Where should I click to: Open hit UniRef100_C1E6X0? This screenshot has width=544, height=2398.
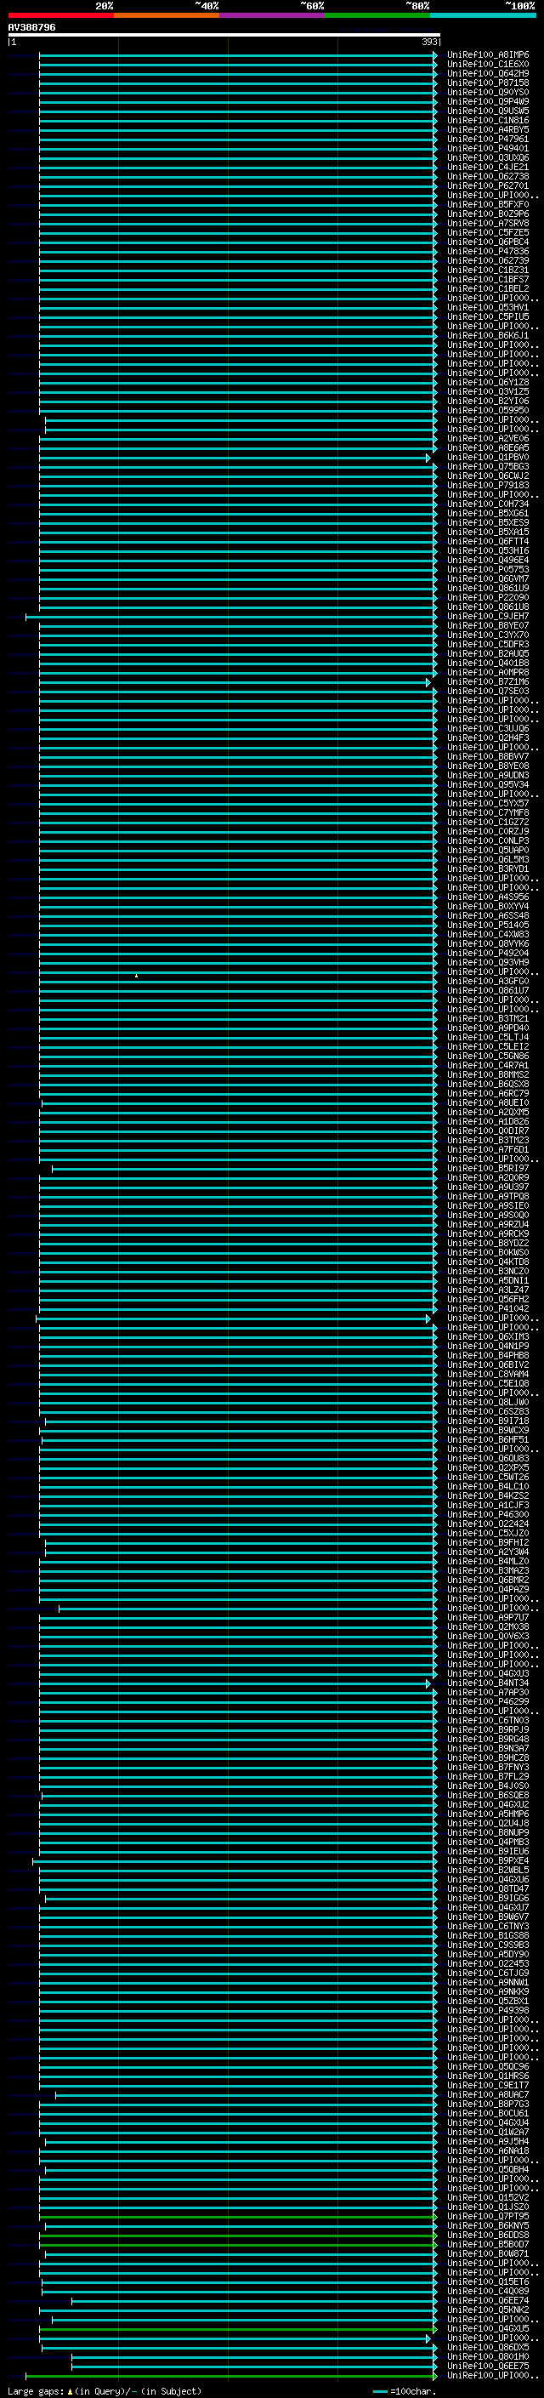[x=488, y=65]
